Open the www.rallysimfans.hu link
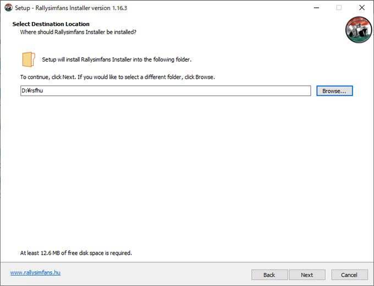 click(x=35, y=272)
